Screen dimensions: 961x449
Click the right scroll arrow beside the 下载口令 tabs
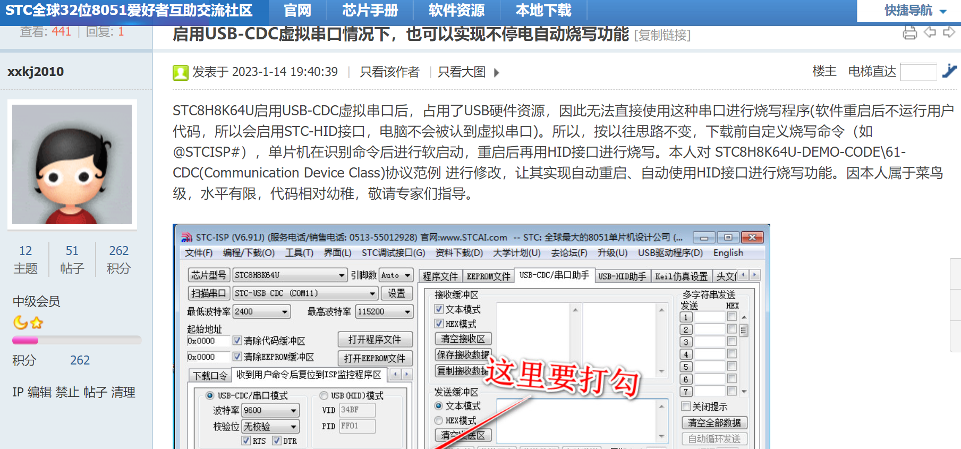coord(407,375)
